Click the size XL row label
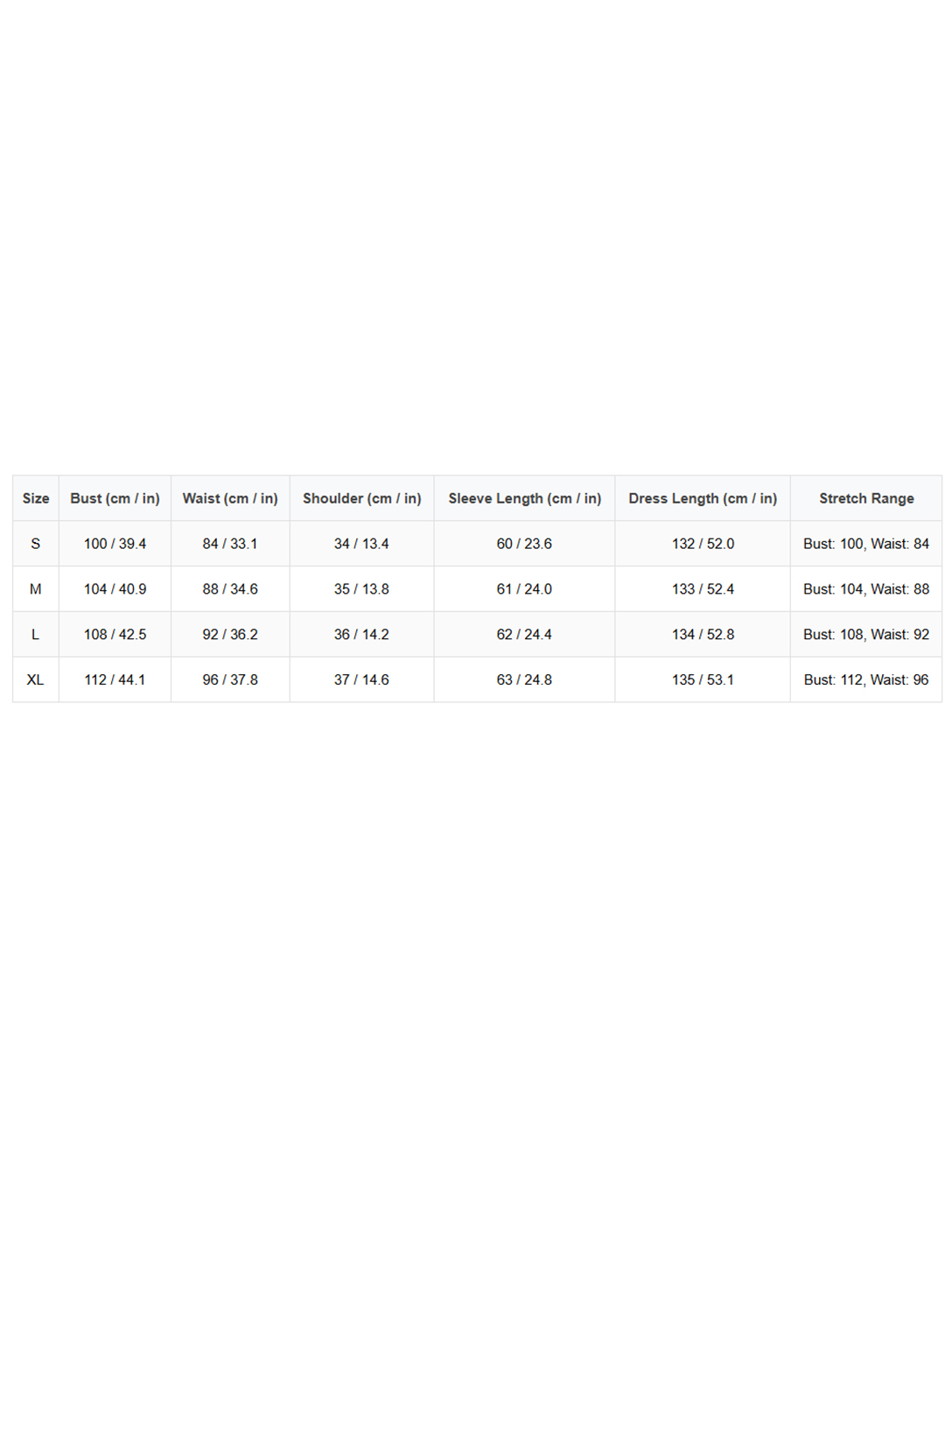Image resolution: width=952 pixels, height=1429 pixels. 36,679
